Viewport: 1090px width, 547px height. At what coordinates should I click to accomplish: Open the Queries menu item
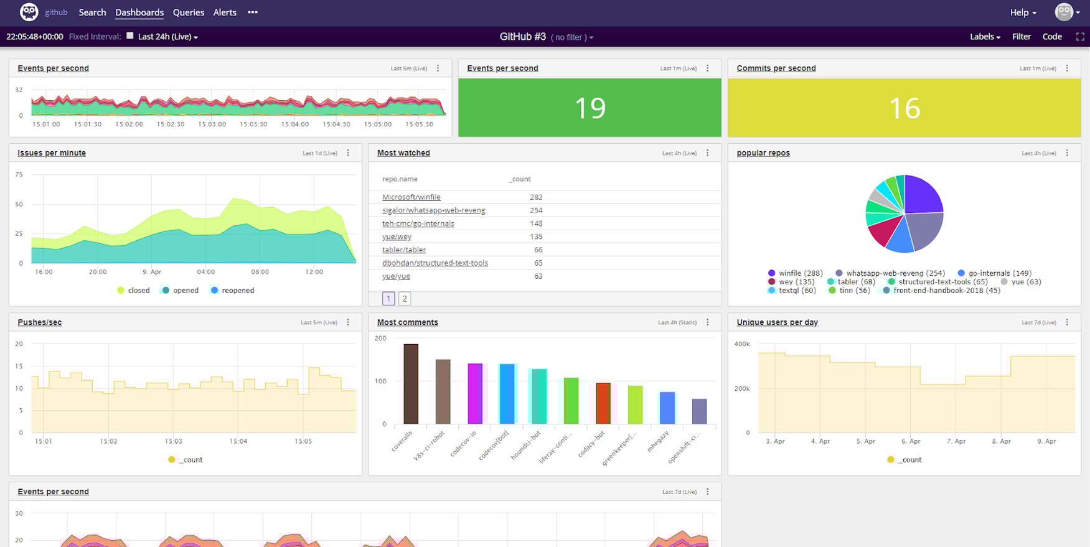[189, 12]
